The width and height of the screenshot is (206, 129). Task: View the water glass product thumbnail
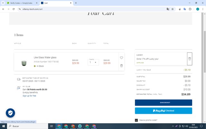point(24,63)
